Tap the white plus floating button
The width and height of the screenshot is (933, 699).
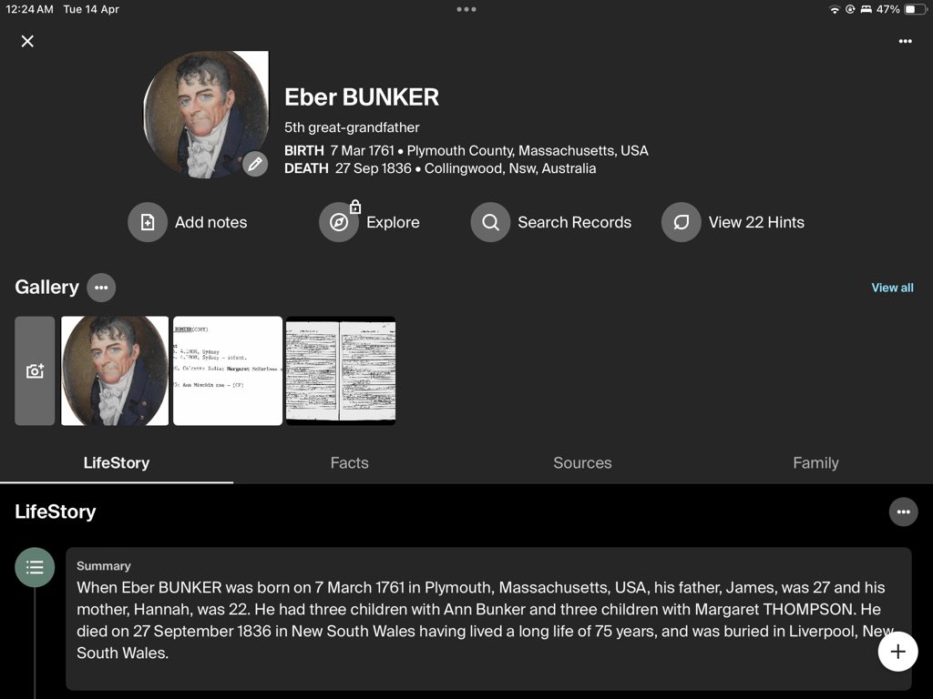pyautogui.click(x=897, y=652)
